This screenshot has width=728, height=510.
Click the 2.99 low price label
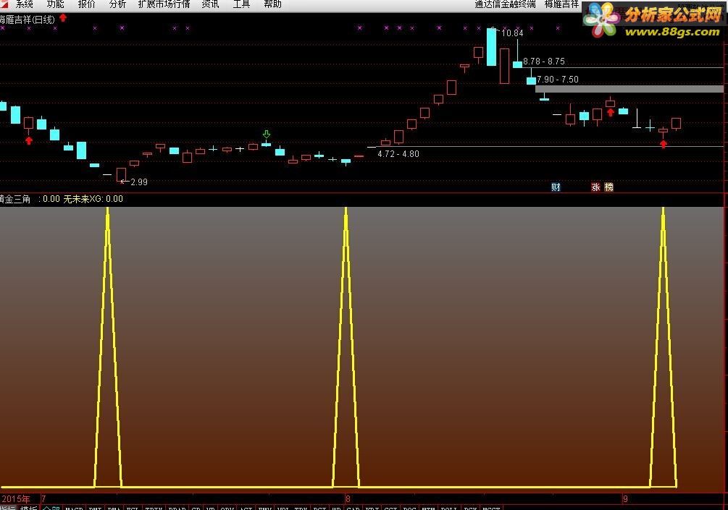point(139,182)
